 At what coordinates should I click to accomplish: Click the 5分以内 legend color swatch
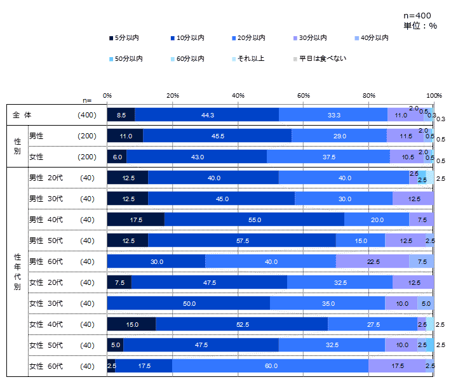(x=111, y=39)
